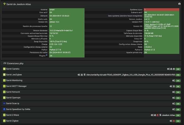Click the dependency icon on Santé Z-Wave row
This screenshot has width=184, height=125.
point(155,115)
